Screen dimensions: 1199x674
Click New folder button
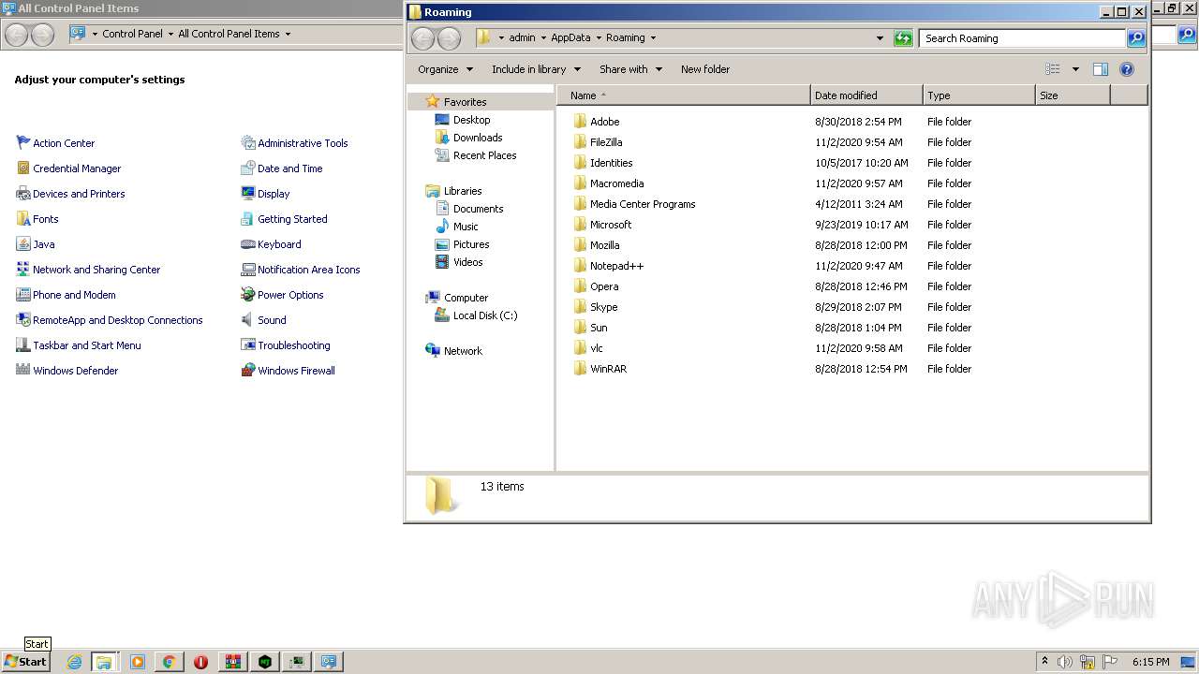point(705,69)
